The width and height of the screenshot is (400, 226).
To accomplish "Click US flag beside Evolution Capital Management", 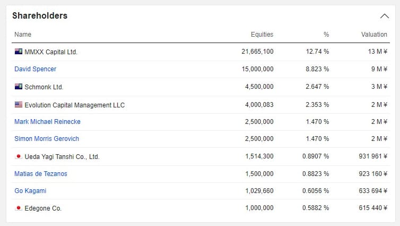I will click(x=19, y=104).
